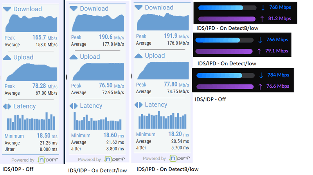
Task: Click the 784 Mbps download reading
Action: pos(278,75)
